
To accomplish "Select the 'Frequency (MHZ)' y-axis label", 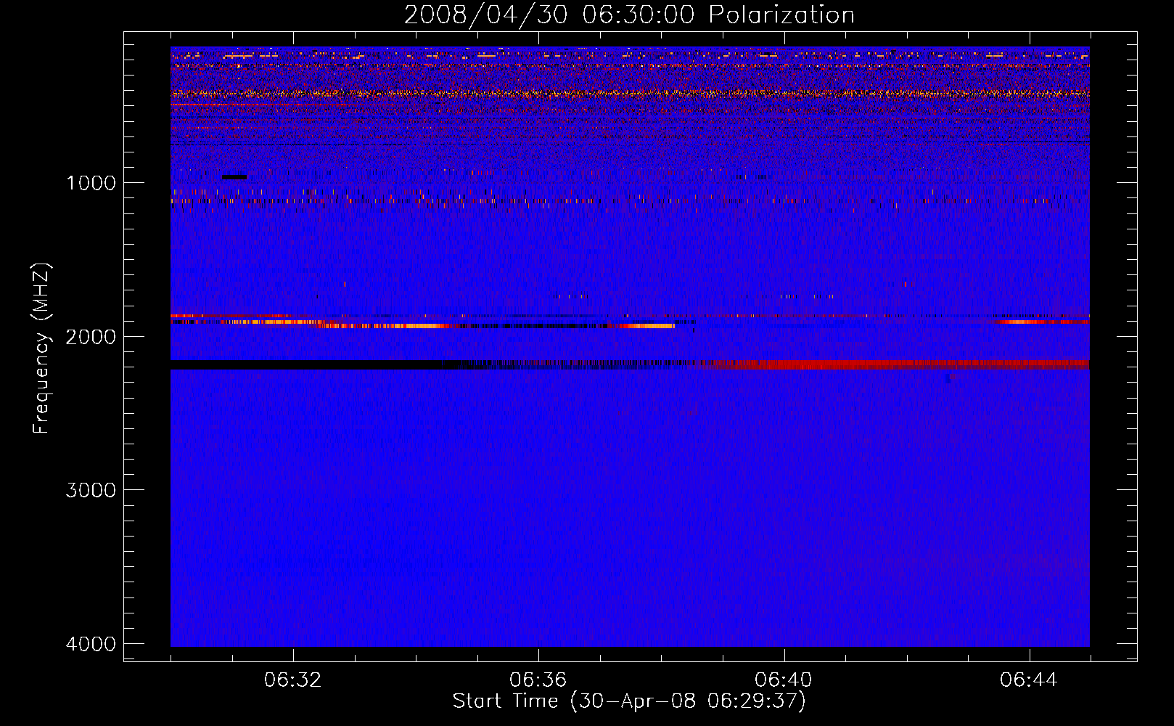I will pyautogui.click(x=41, y=348).
